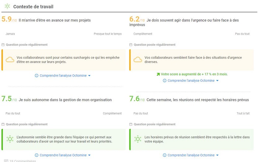Expand the Octomine analysis arrow under the 6.2 question
The height and width of the screenshot is (162, 258).
(217, 81)
